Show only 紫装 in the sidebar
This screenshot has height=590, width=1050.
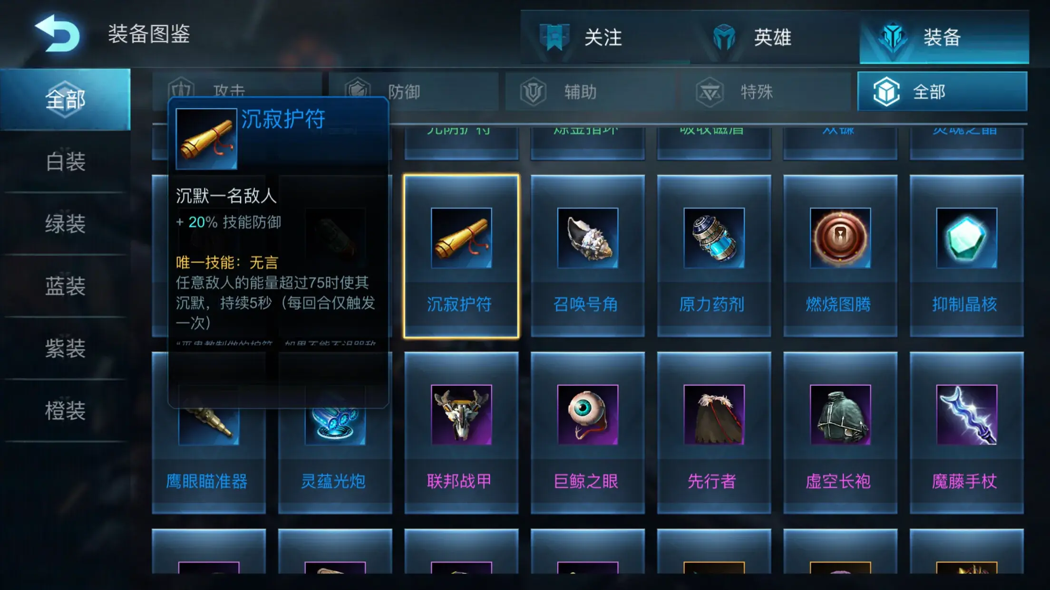click(x=65, y=348)
